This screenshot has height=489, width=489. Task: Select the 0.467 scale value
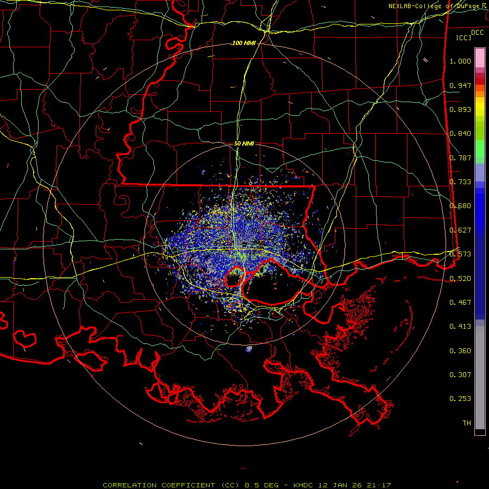pyautogui.click(x=460, y=302)
